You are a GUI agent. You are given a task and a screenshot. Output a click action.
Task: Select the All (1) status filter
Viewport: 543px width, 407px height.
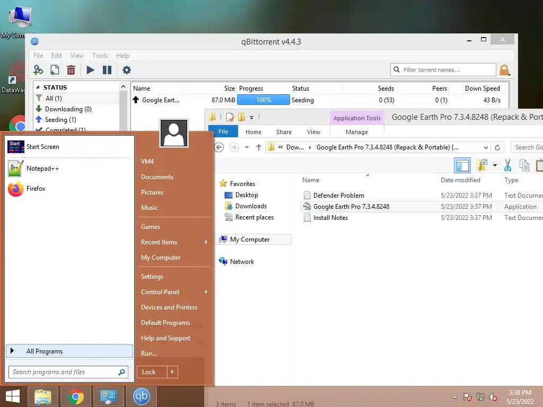(76, 98)
